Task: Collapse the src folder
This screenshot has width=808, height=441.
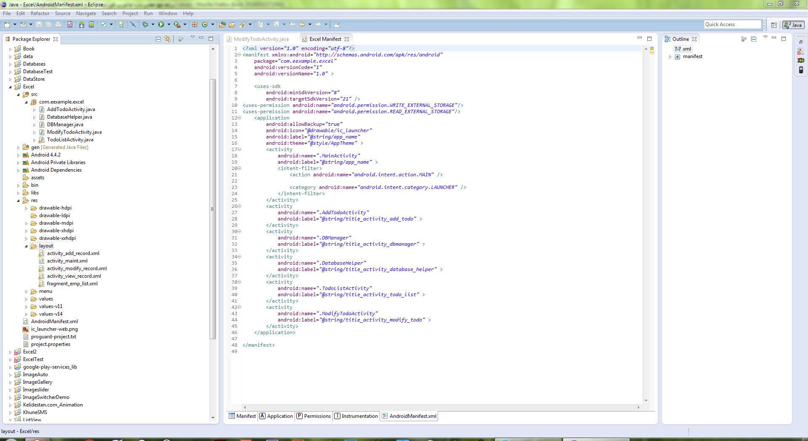Action: click(x=19, y=94)
